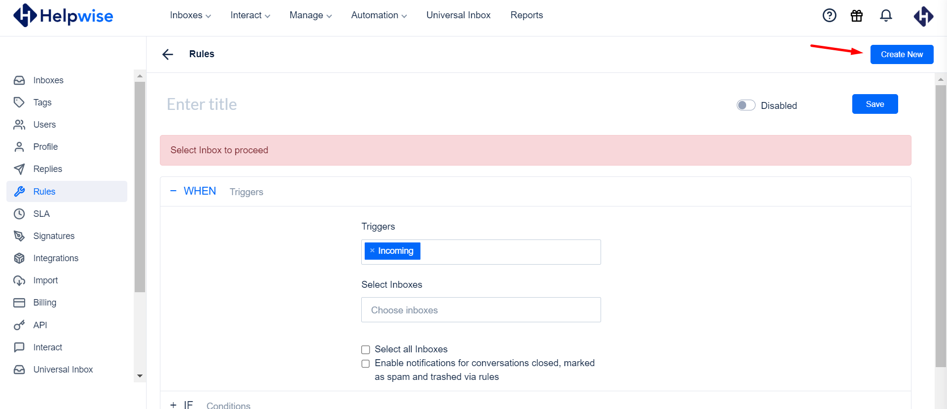Open Universal Inbox in top navigation

click(x=458, y=15)
